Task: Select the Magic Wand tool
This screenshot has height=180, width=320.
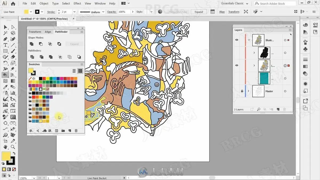Action: pos(5,33)
